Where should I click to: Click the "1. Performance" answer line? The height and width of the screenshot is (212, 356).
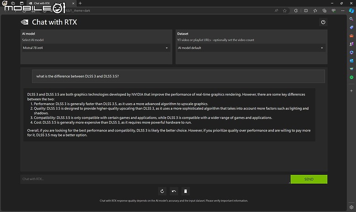click(x=119, y=104)
